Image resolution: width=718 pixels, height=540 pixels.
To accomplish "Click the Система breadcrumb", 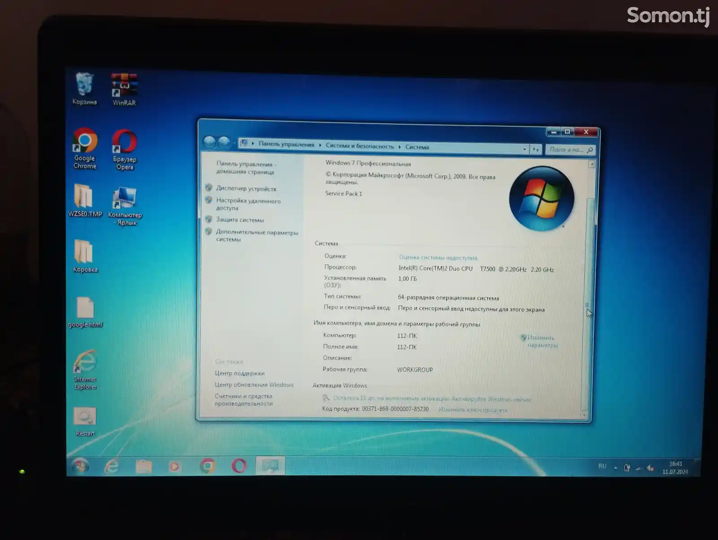I will 417,147.
